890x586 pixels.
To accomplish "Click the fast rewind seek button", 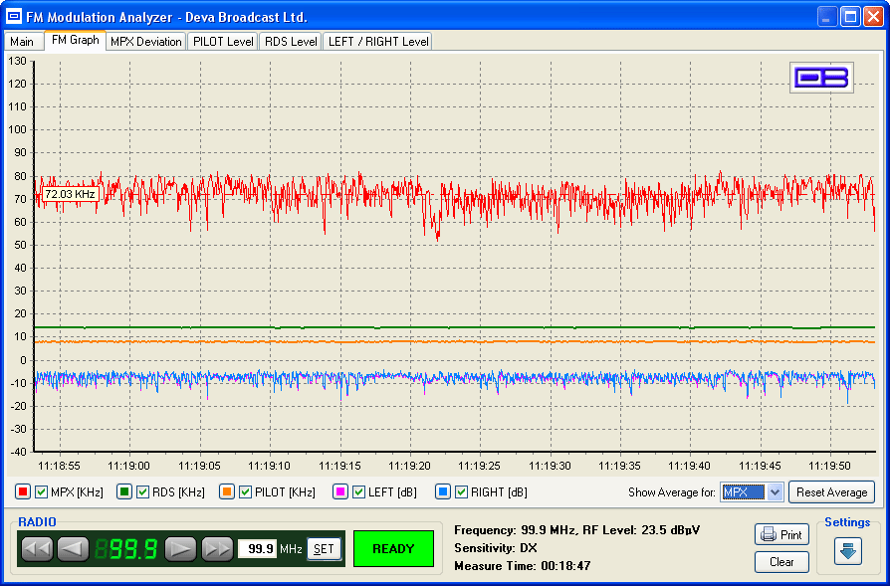I will (37, 549).
